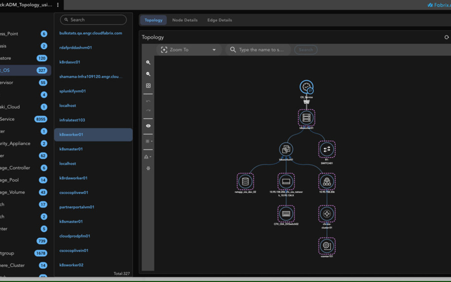Open the Edge Details tab
The height and width of the screenshot is (282, 451).
click(220, 20)
